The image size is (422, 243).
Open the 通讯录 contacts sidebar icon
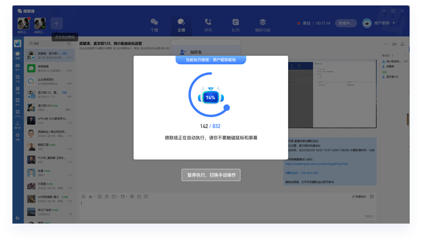[17, 125]
